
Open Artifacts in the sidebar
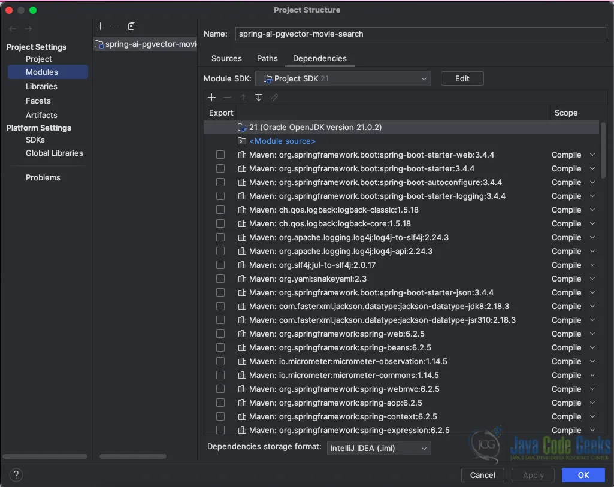click(x=41, y=115)
